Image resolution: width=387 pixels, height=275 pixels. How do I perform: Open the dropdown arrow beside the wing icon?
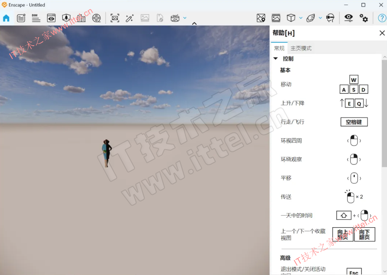320,18
